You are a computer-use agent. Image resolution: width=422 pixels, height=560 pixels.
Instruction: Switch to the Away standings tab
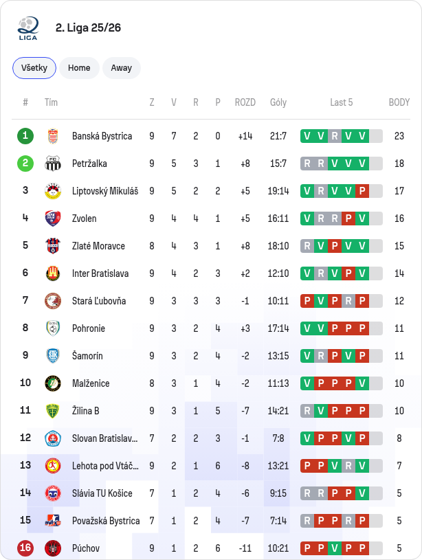click(122, 68)
